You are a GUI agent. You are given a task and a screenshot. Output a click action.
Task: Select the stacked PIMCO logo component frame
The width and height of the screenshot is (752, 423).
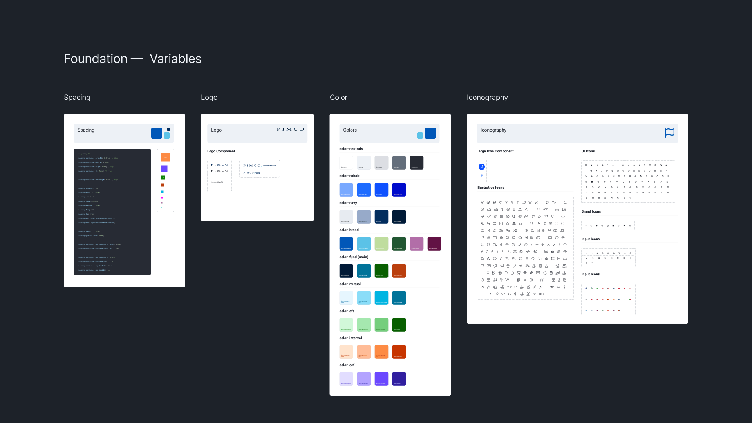tap(219, 175)
